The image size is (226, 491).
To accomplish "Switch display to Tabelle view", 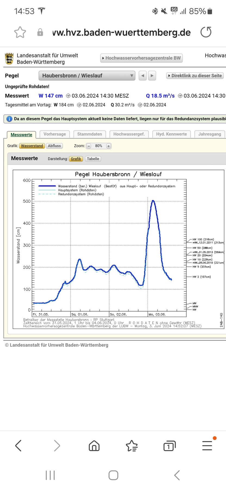I will pyautogui.click(x=93, y=159).
